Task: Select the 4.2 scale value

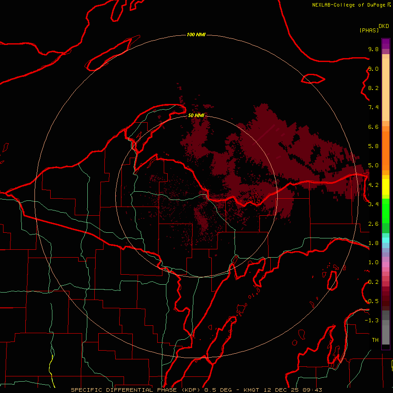Action: tap(373, 185)
